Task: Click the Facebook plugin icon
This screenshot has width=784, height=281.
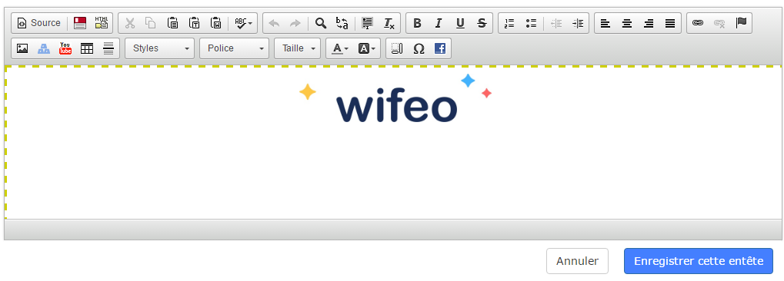Action: [440, 48]
